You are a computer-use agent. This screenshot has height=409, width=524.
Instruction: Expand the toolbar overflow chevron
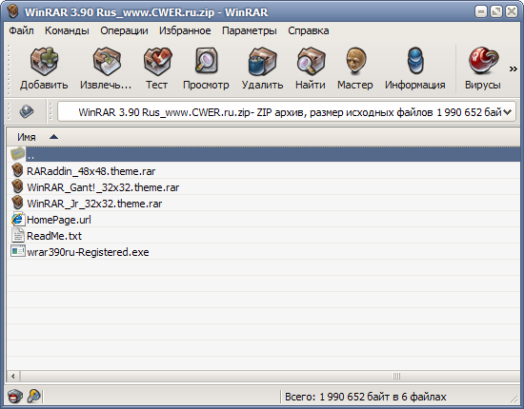tap(513, 69)
